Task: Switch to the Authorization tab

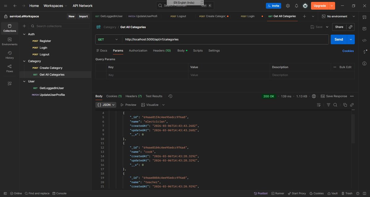Action: click(138, 50)
